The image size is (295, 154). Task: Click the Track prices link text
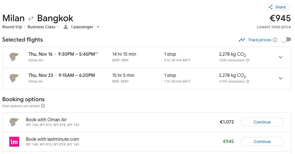[x=259, y=40]
